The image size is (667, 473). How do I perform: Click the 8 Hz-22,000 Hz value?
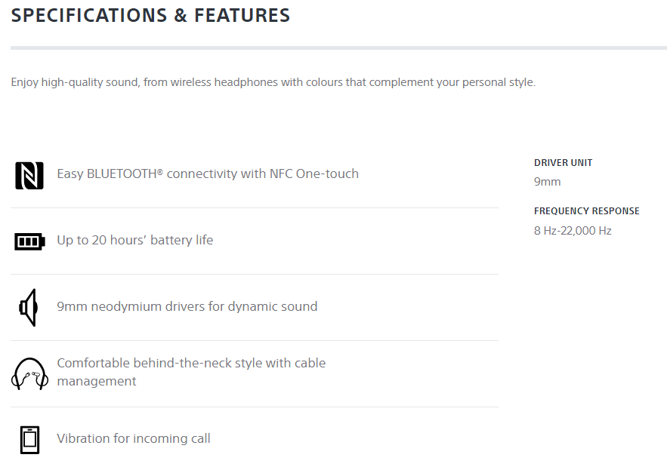(573, 231)
